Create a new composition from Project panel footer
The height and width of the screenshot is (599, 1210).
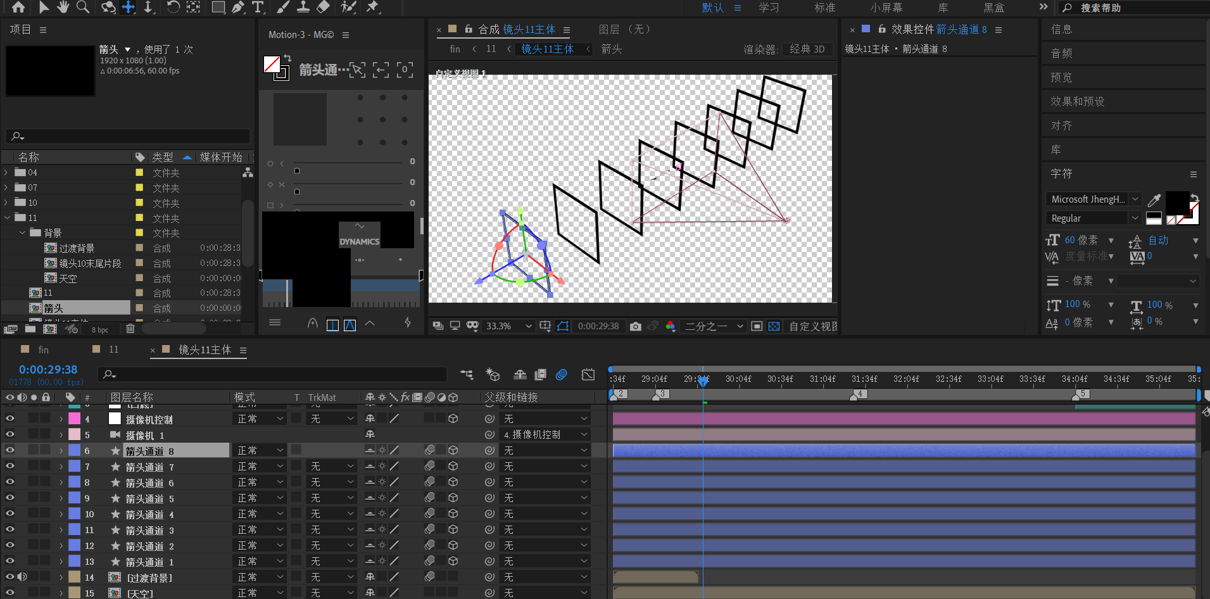tap(50, 329)
